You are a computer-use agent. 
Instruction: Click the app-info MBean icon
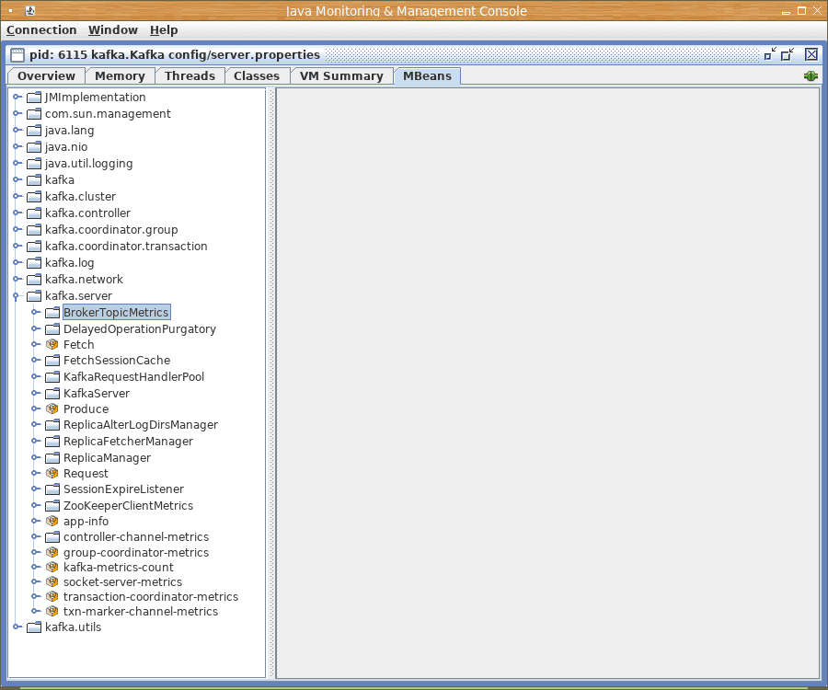[x=52, y=521]
